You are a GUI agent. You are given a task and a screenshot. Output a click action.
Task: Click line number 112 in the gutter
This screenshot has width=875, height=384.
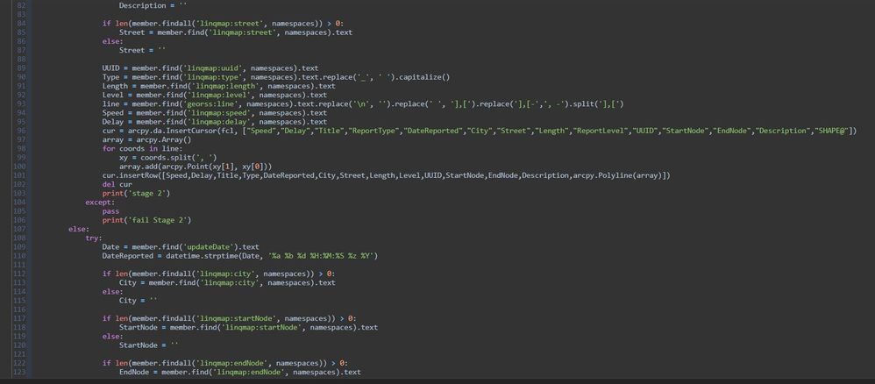(x=21, y=274)
